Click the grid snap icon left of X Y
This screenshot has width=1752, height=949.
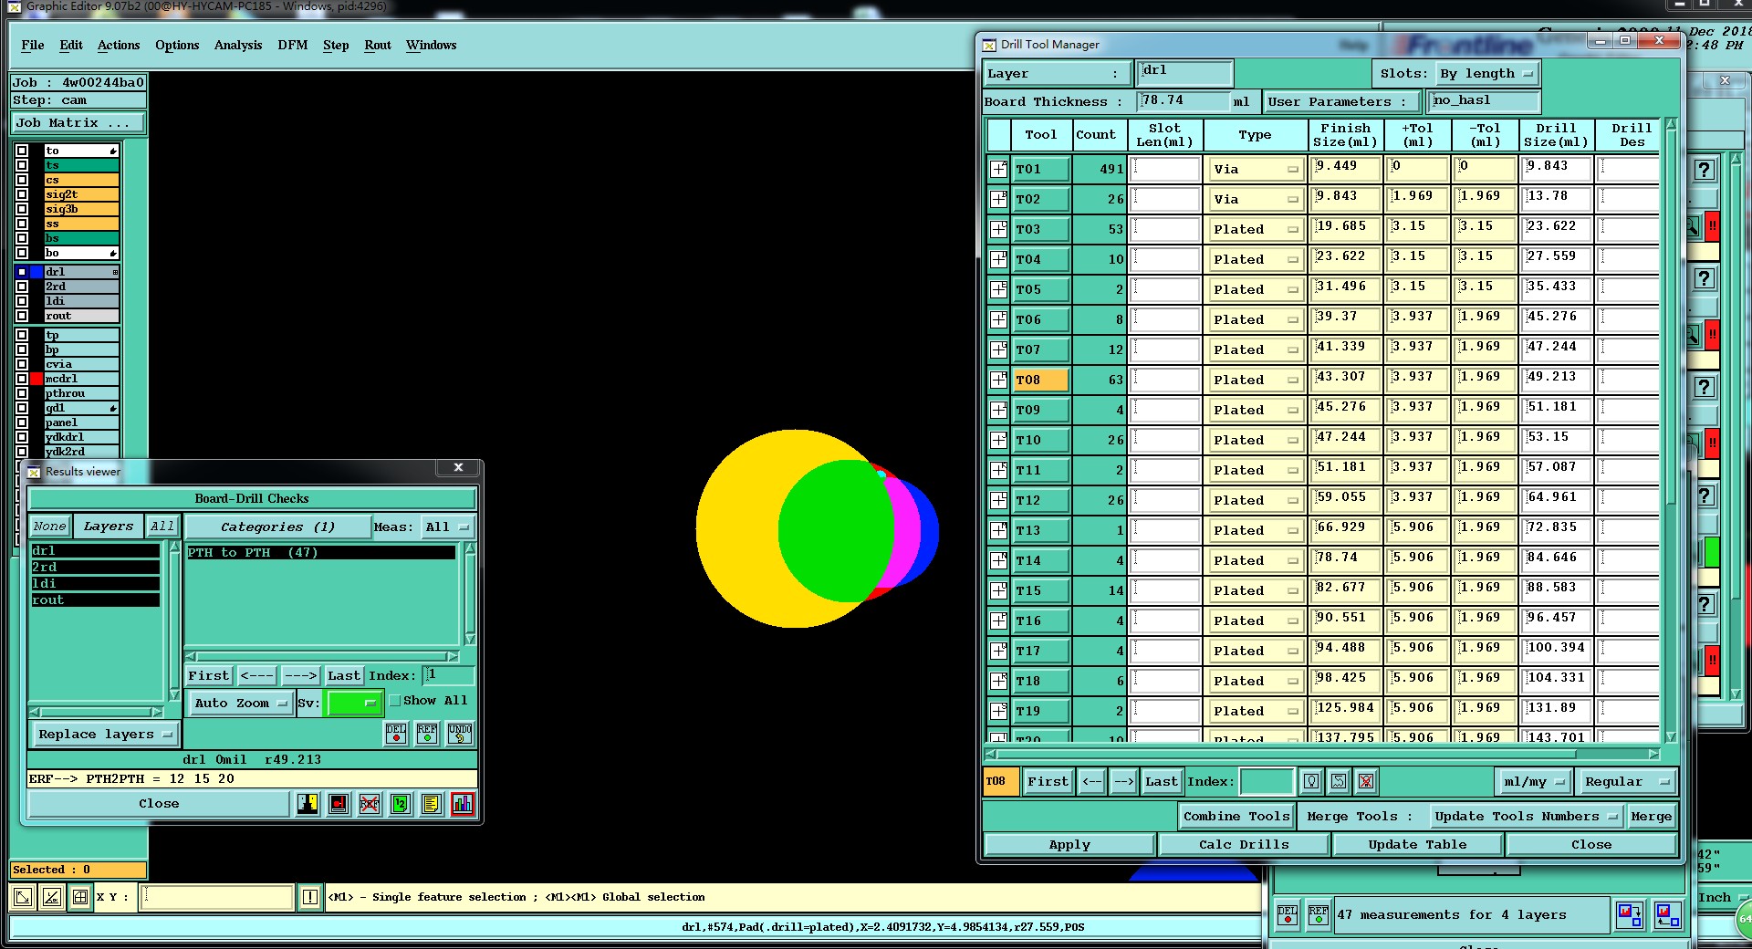pos(80,897)
